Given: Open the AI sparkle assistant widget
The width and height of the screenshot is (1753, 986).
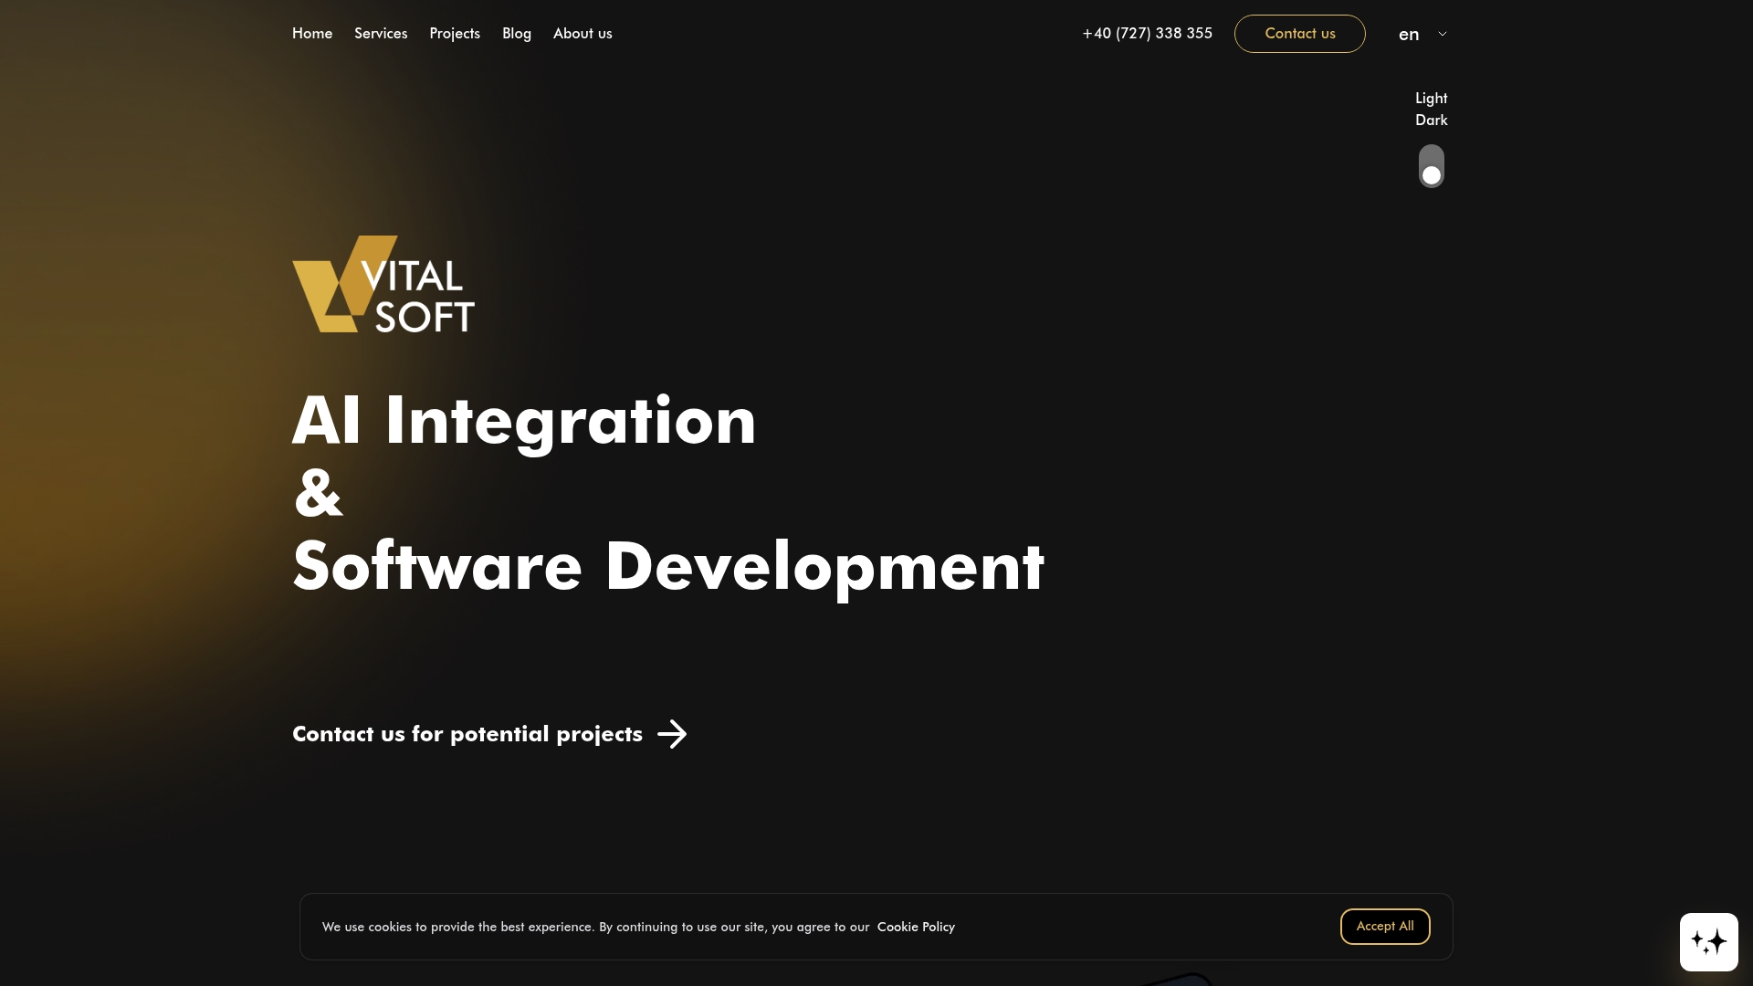Looking at the screenshot, I should coord(1708,941).
